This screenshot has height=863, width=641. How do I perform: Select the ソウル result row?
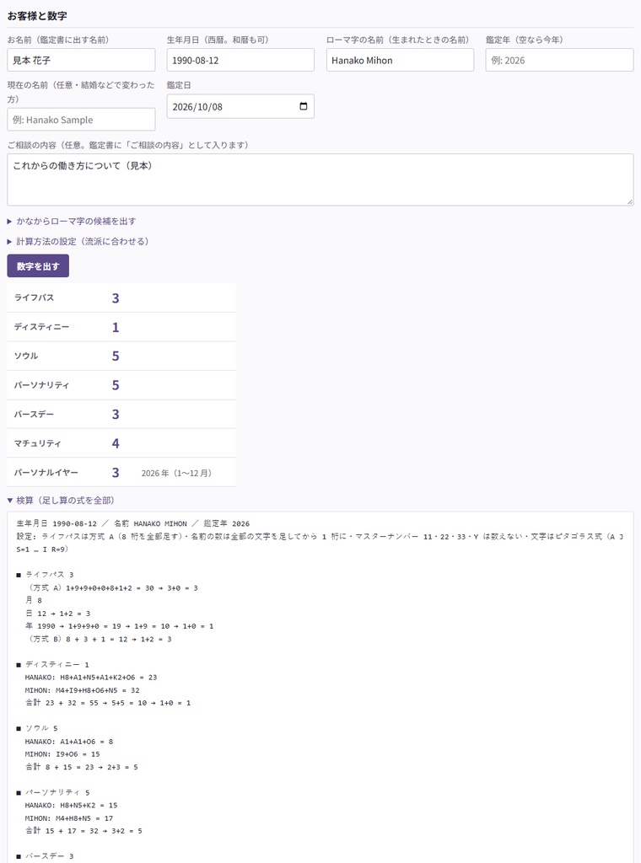tap(121, 356)
